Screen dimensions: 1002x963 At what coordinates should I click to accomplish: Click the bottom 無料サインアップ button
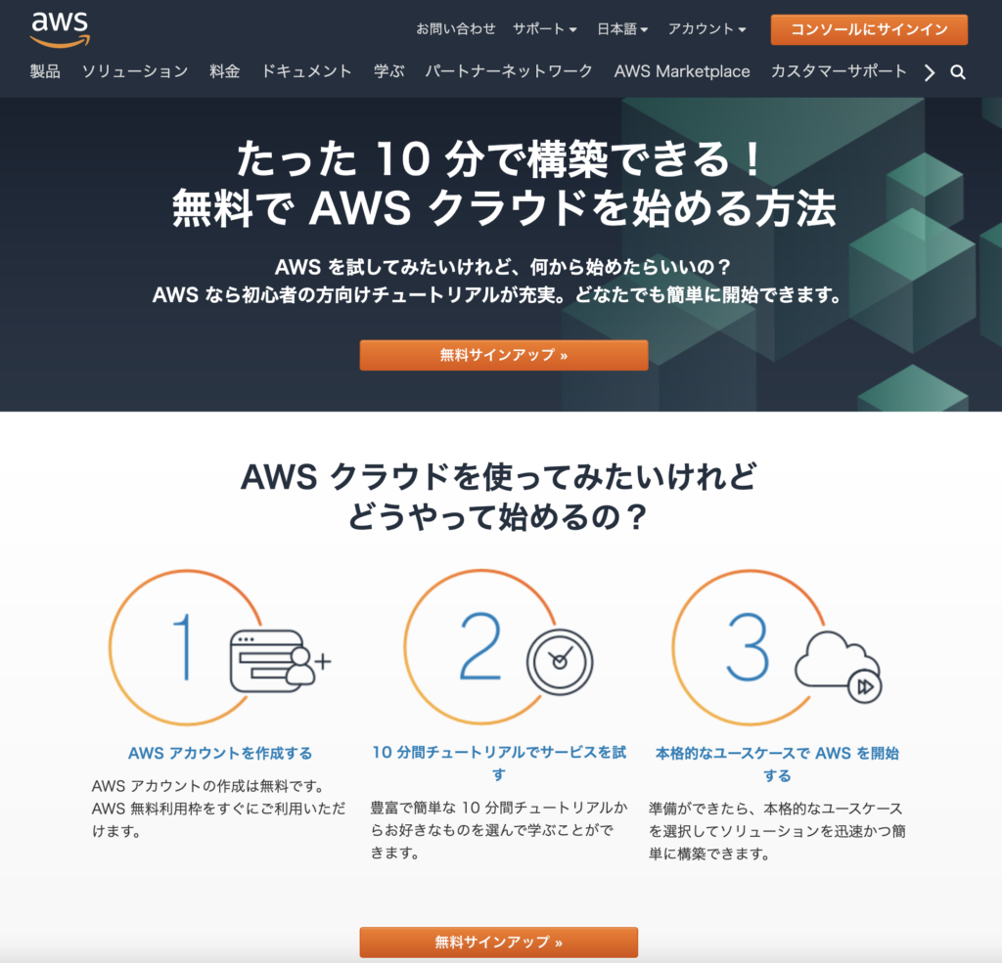498,941
